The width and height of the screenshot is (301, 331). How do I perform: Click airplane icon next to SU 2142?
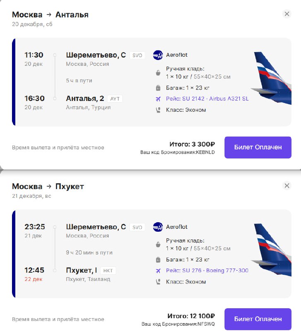point(158,99)
